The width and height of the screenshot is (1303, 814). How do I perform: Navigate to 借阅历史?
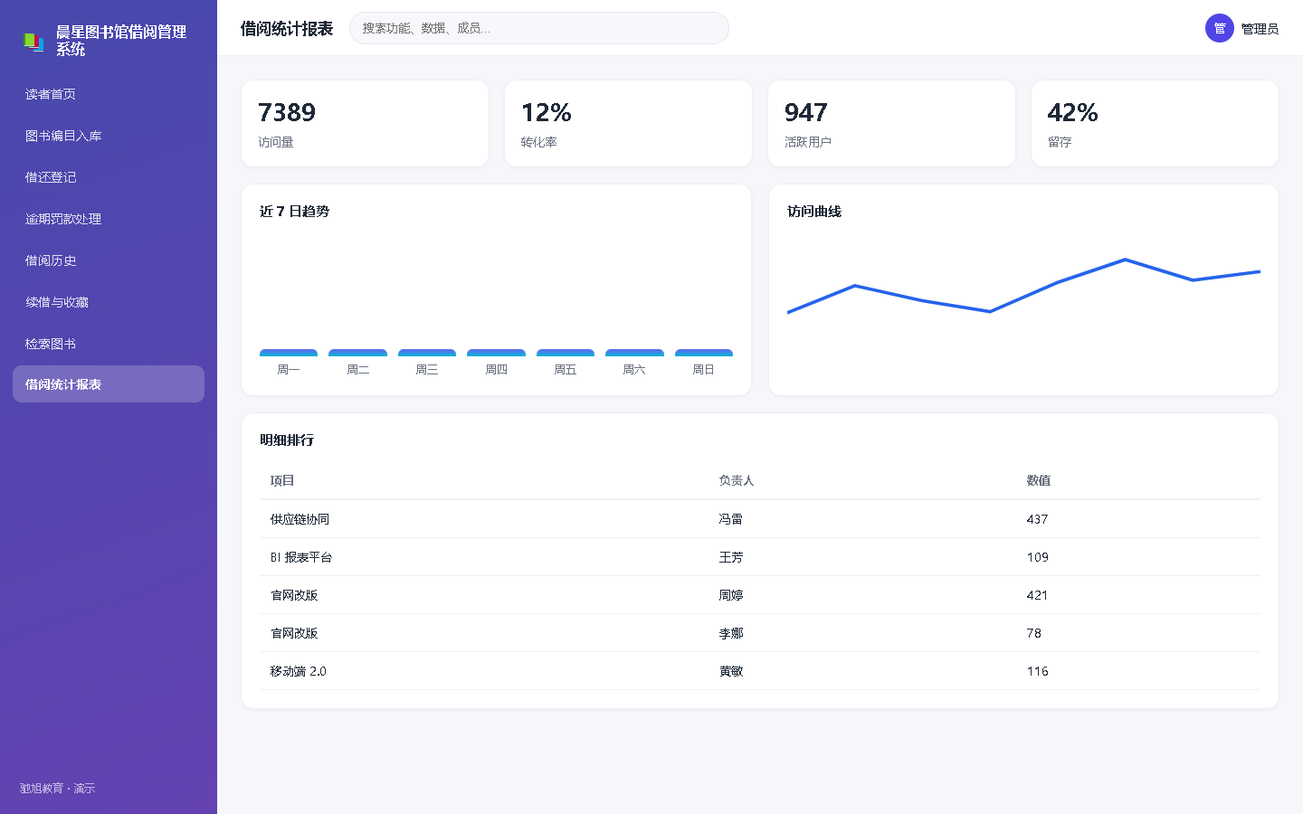coord(109,260)
